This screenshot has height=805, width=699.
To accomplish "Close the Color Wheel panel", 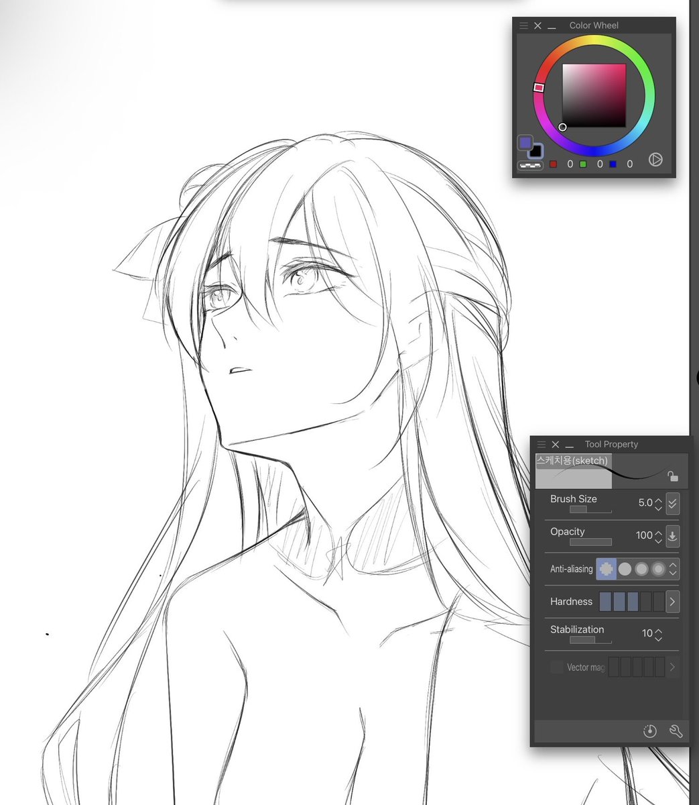I will pyautogui.click(x=537, y=25).
